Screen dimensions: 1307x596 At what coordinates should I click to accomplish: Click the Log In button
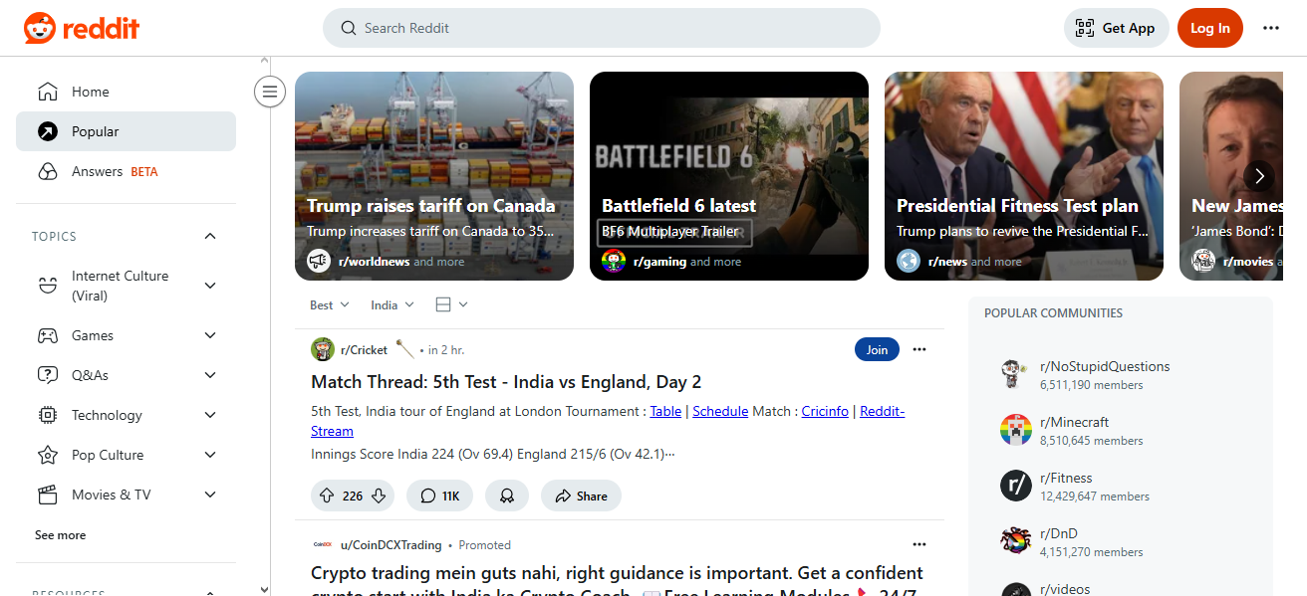(x=1210, y=28)
